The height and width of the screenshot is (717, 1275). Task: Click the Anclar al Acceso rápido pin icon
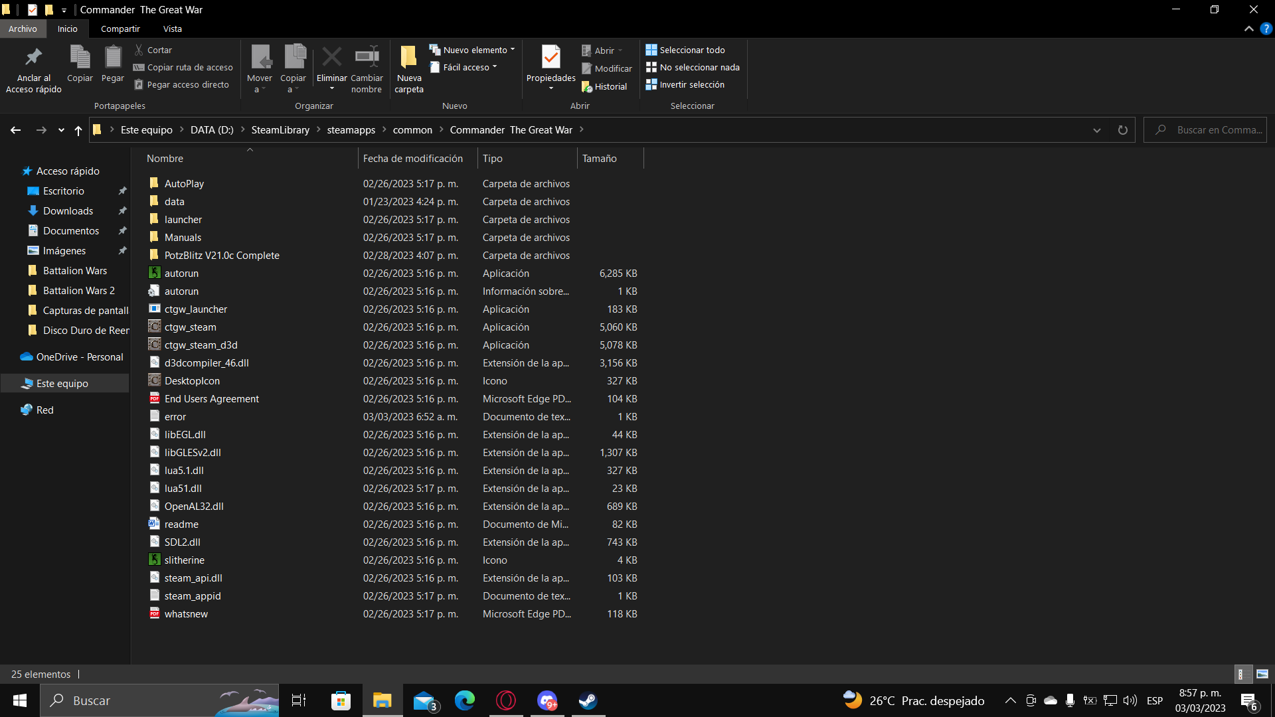tap(33, 58)
